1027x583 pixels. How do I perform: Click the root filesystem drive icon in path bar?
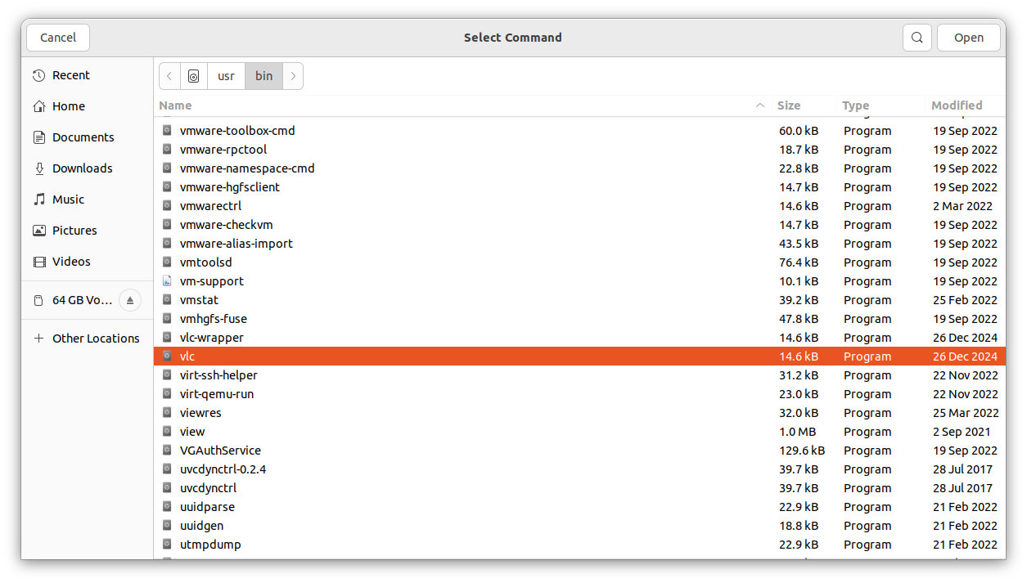(194, 76)
